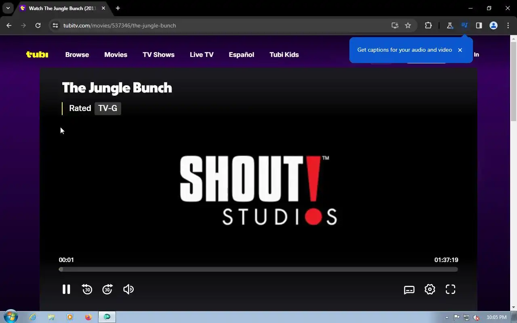517x323 pixels.
Task: Bookmark this page with star
Action: click(x=408, y=25)
